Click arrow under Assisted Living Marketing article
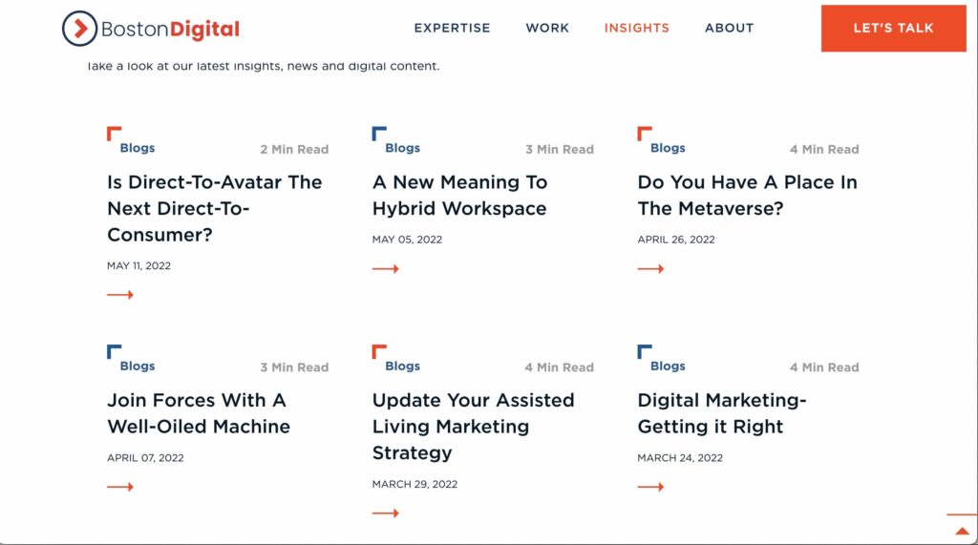978x545 pixels. [385, 514]
